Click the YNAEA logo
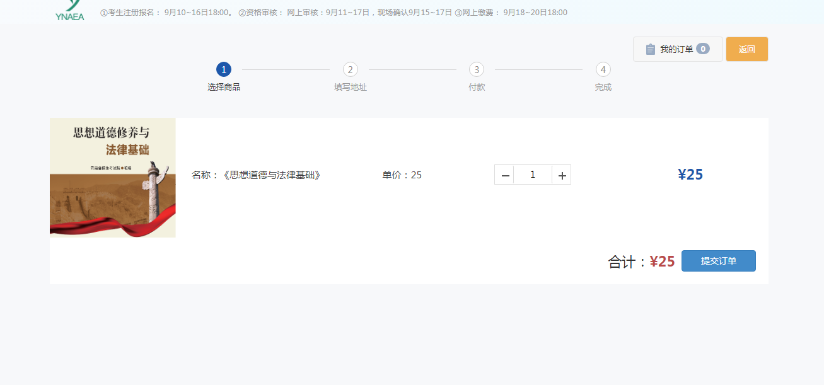 (69, 11)
